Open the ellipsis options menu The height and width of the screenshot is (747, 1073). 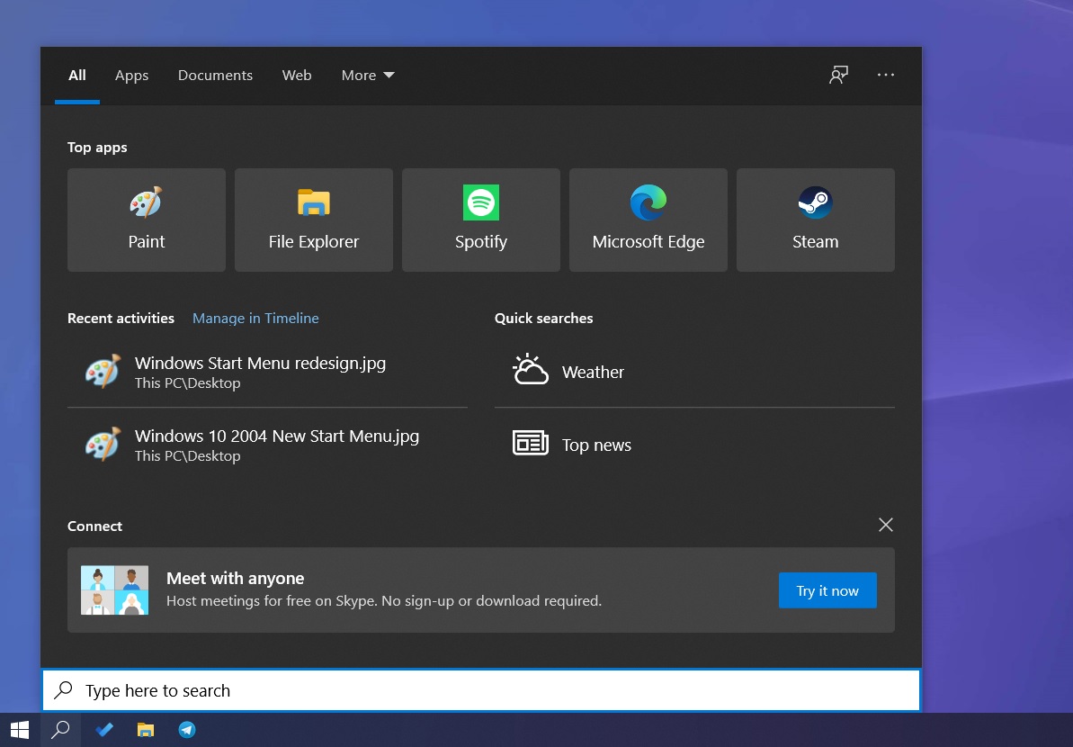[886, 76]
